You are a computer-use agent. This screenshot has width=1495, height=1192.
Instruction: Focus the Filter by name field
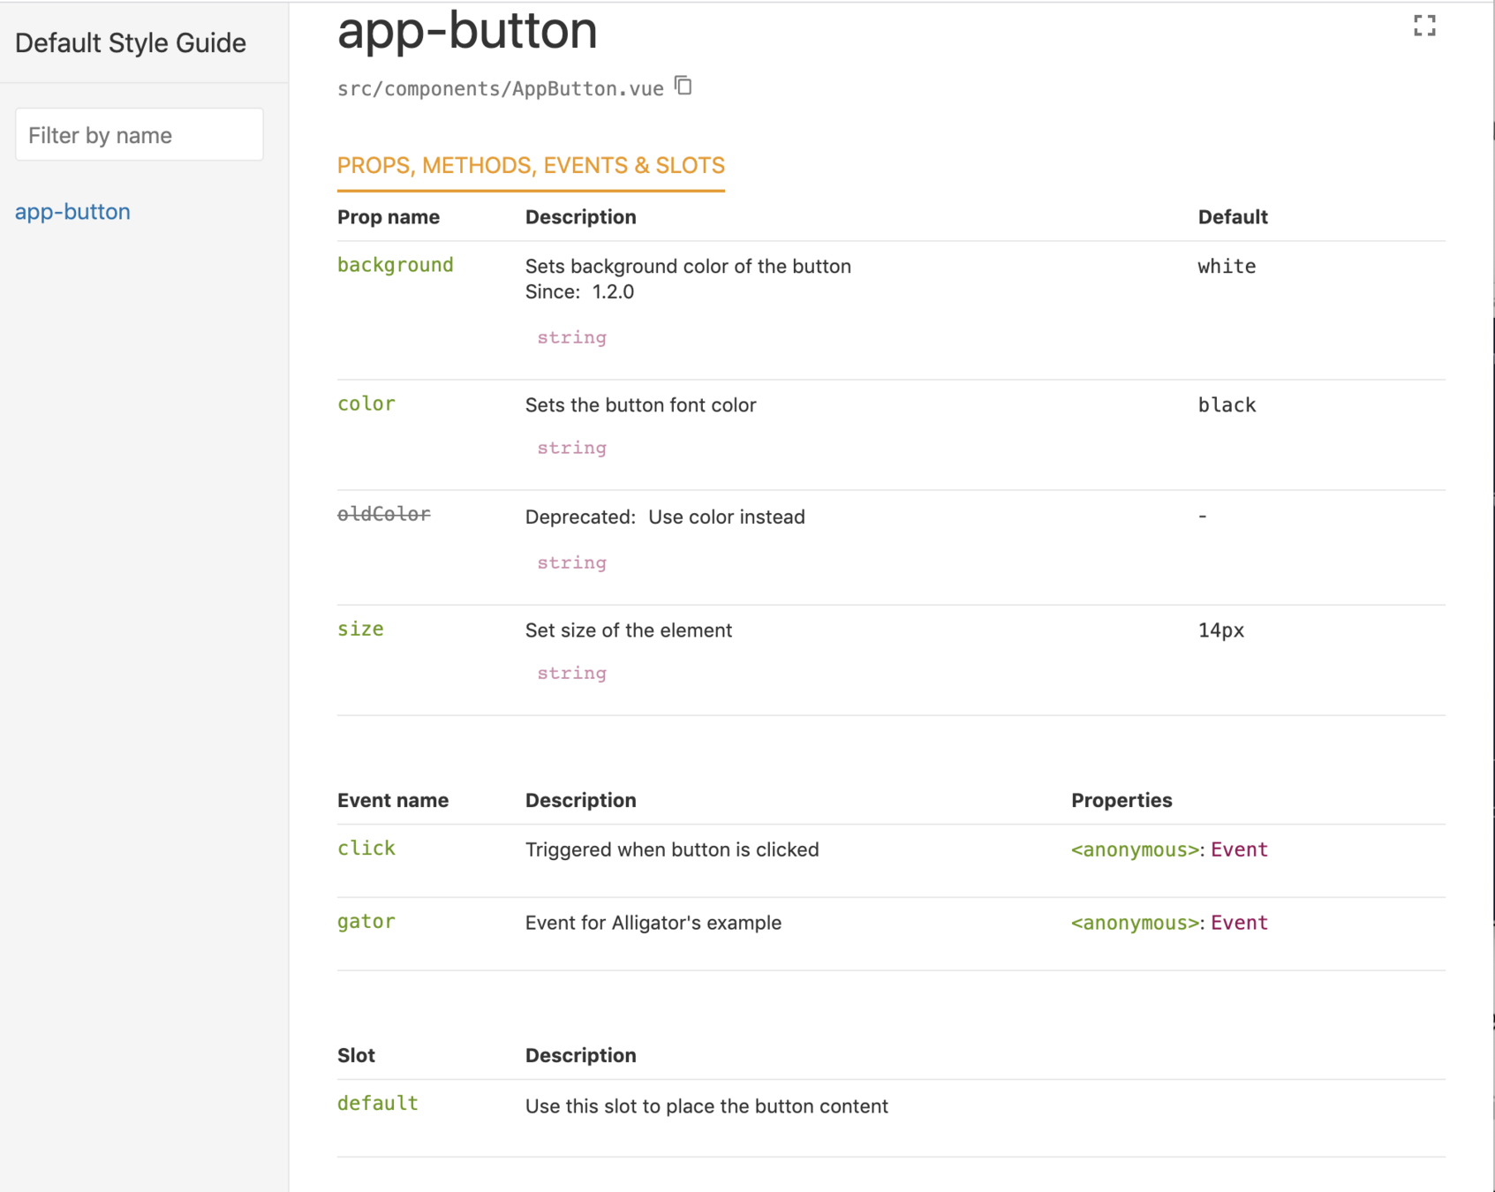coord(140,135)
